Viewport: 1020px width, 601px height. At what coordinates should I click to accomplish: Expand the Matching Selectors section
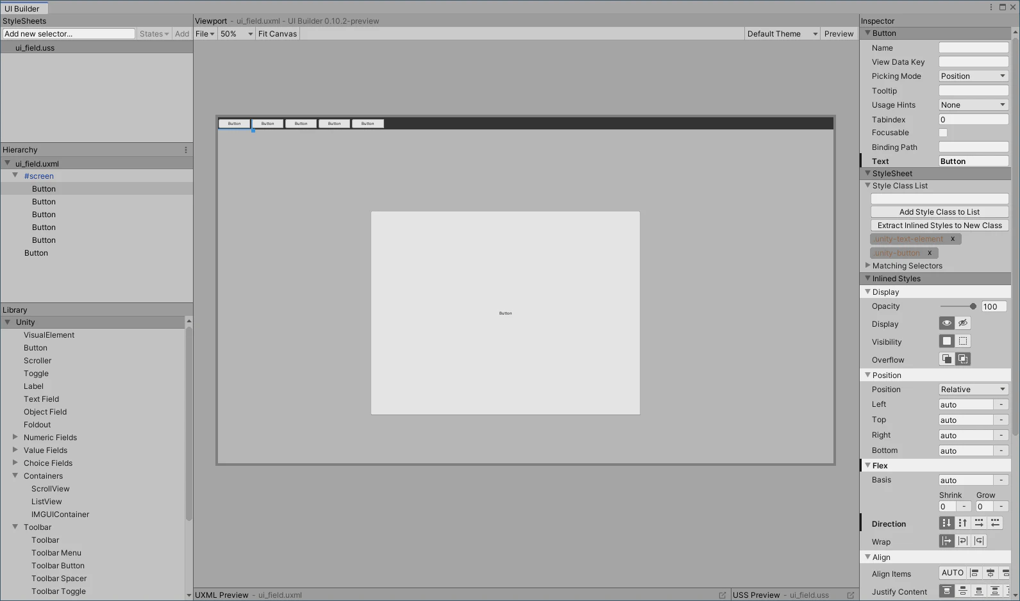click(x=867, y=265)
